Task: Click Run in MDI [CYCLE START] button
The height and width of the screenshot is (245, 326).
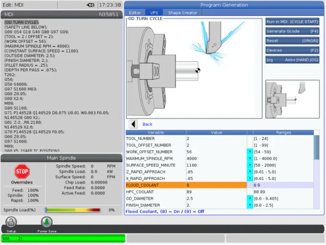Action: click(292, 22)
